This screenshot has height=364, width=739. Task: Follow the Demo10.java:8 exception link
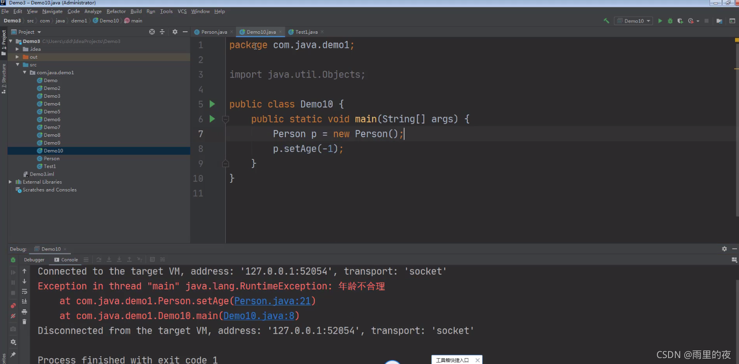(x=258, y=316)
